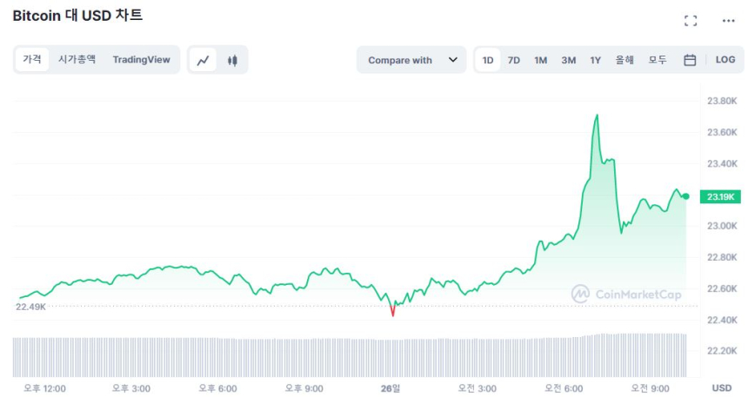Switch to candlestick chart view icon
Screen dimensions: 748x397
232,60
